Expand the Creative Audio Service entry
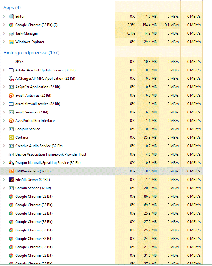The image size is (212, 266). 4,146
